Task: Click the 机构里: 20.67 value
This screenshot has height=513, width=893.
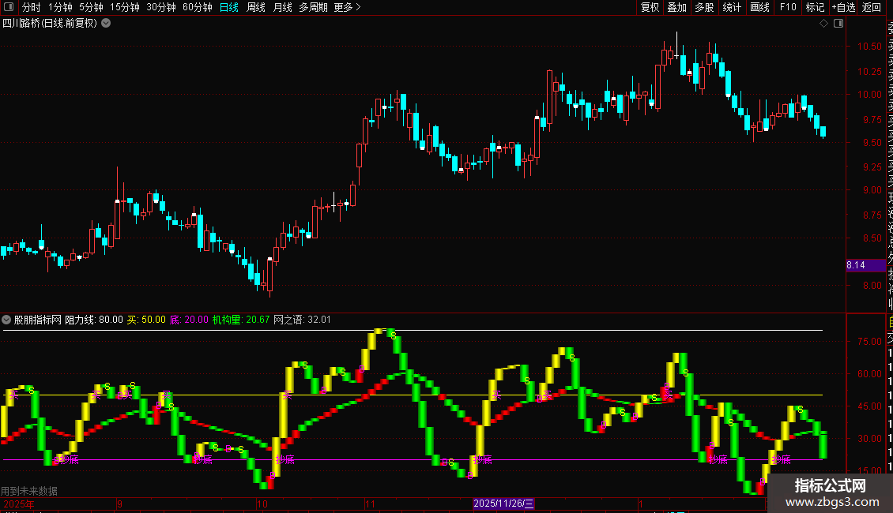Action: click(x=241, y=320)
